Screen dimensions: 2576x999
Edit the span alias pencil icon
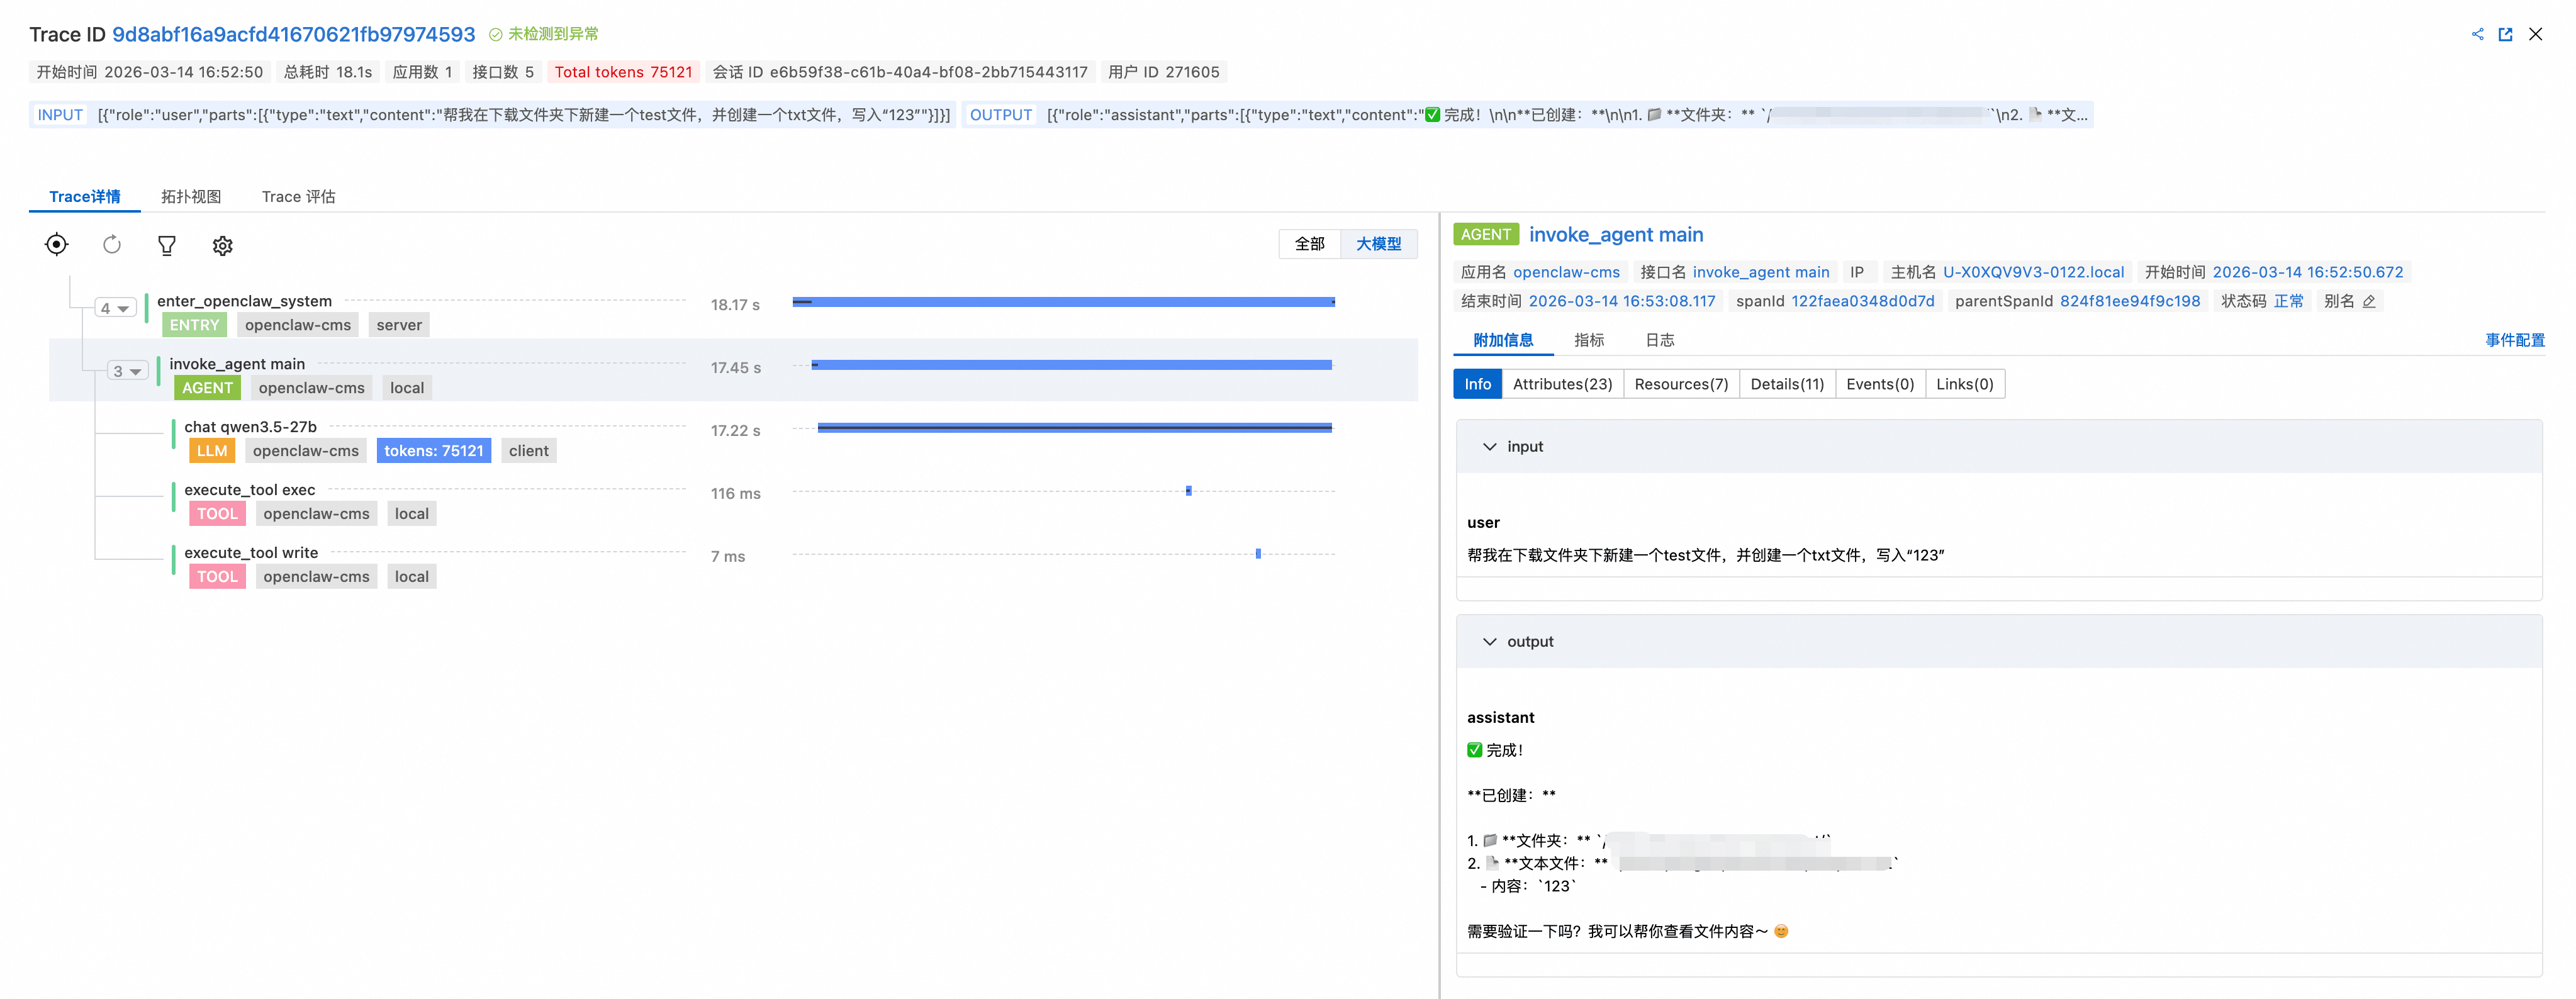[x=2369, y=302]
